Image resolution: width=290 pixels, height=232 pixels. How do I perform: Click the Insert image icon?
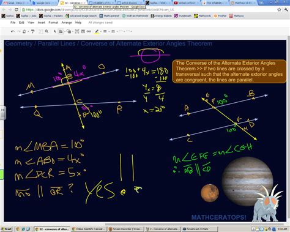83,31
